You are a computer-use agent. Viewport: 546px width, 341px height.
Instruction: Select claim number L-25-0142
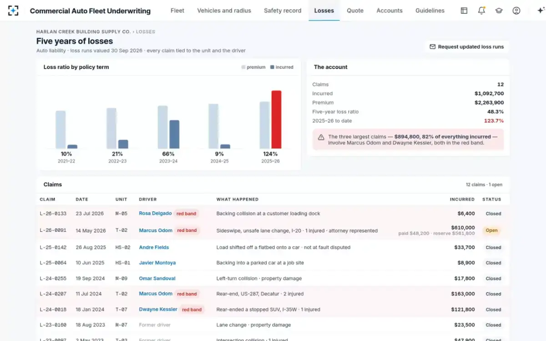pyautogui.click(x=53, y=247)
